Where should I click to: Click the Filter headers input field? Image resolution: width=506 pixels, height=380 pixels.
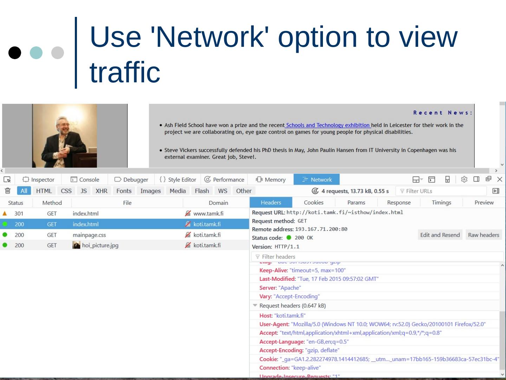(x=377, y=257)
